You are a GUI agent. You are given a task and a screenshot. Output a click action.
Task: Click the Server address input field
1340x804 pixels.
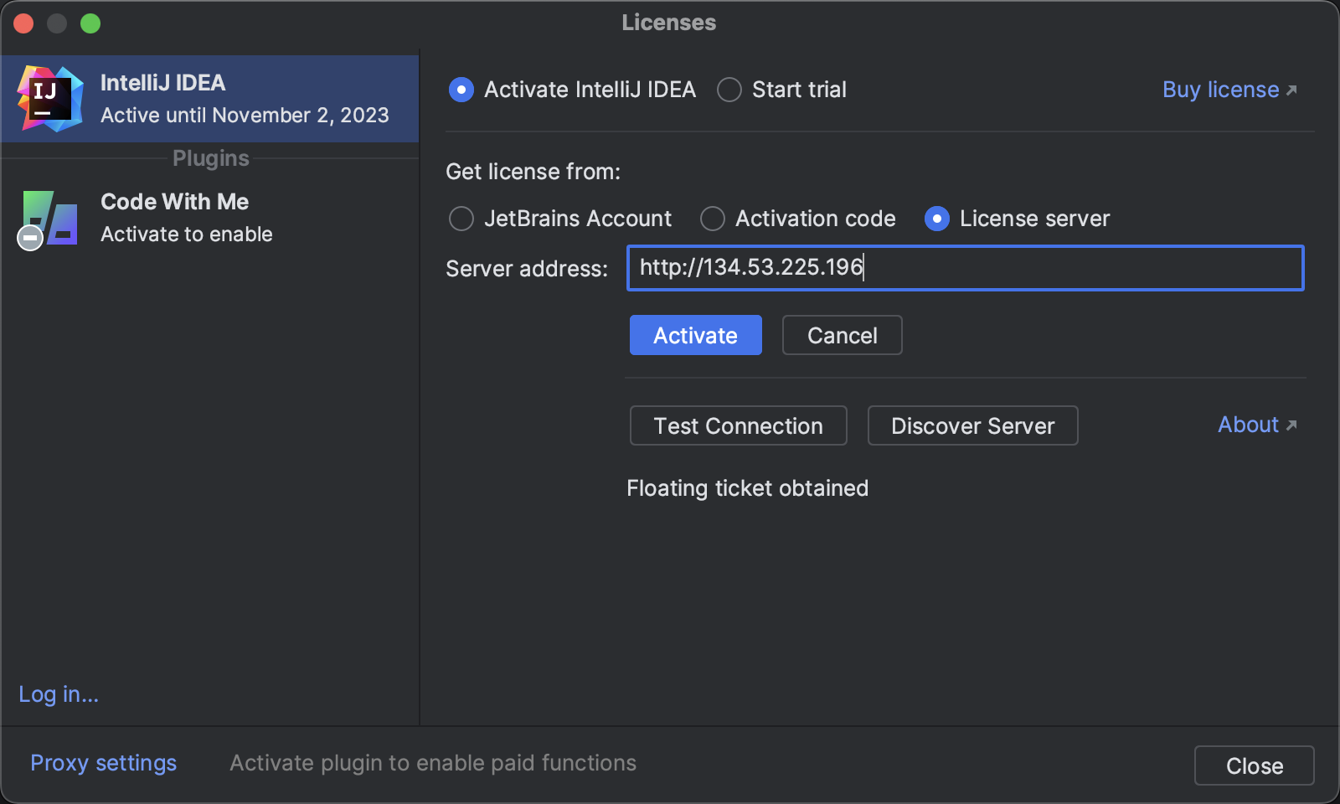[x=966, y=268]
